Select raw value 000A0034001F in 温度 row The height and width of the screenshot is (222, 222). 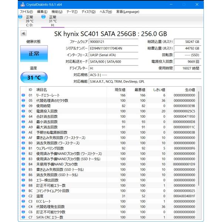click(x=184, y=196)
